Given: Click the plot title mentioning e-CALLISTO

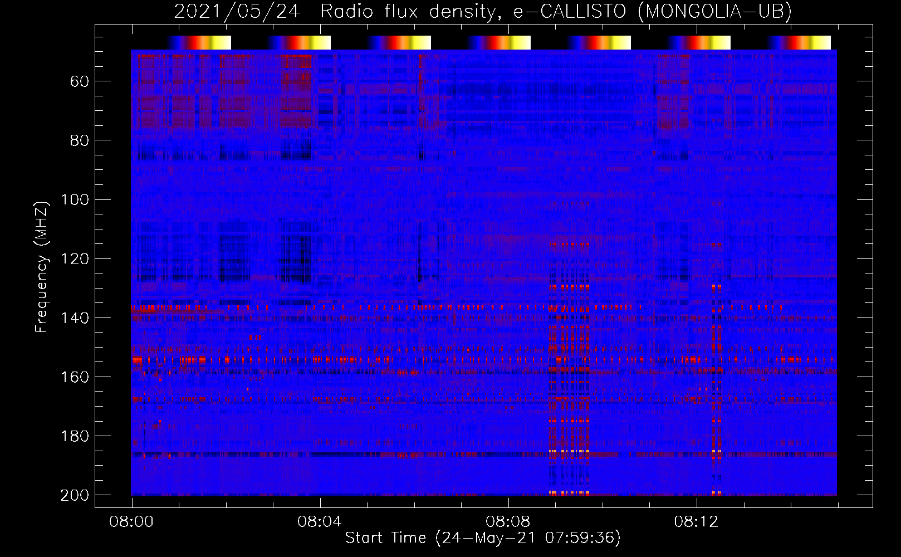Looking at the screenshot, I should (483, 11).
